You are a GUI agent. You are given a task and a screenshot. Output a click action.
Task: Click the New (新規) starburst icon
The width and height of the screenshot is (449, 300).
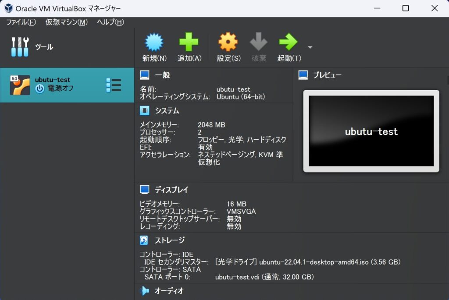154,43
